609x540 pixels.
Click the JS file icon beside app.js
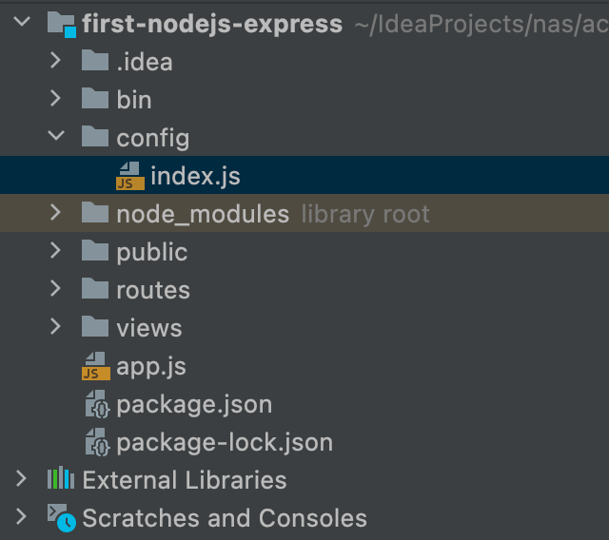point(96,366)
